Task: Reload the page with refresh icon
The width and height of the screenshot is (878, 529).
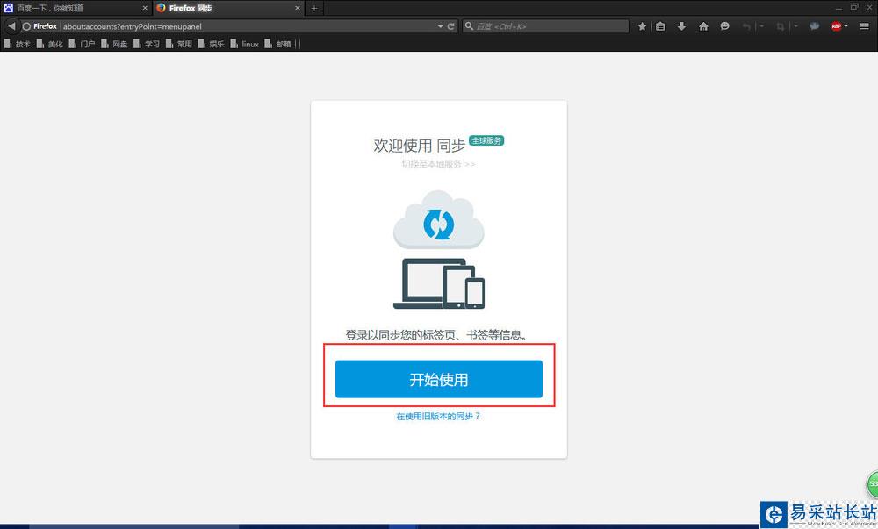Action: point(450,26)
